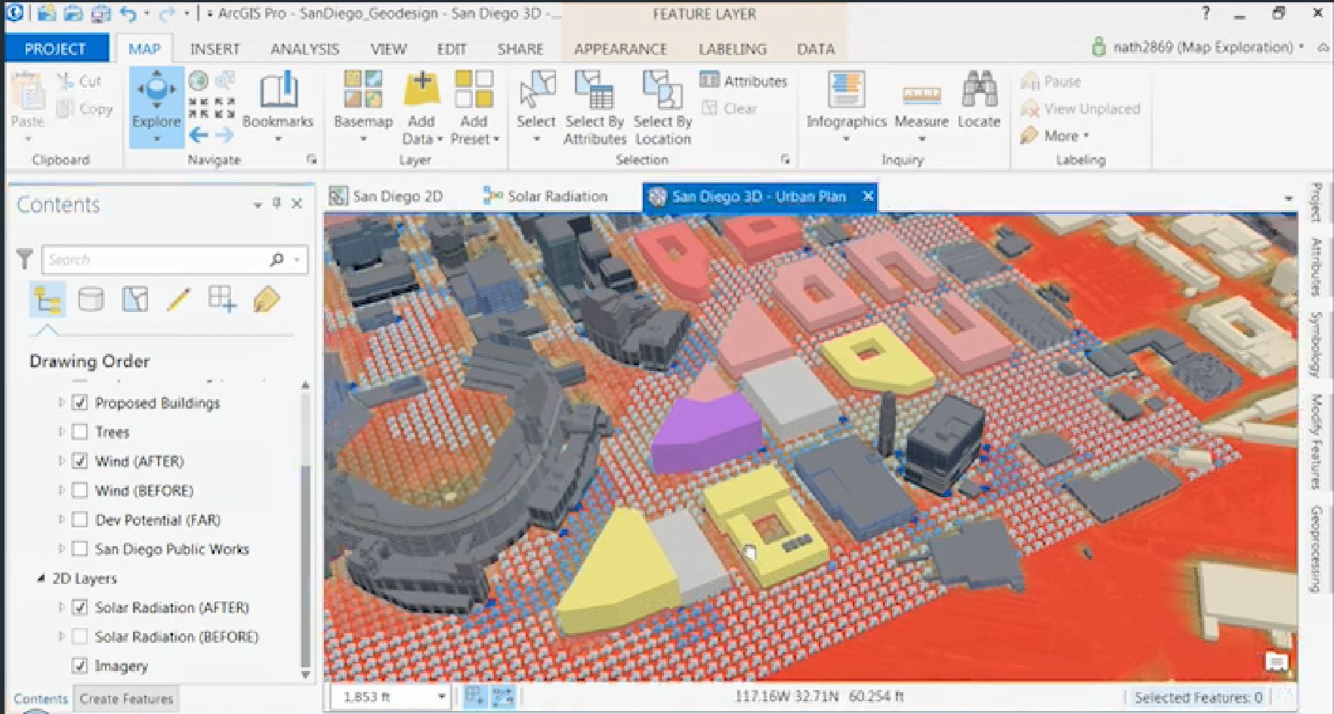Click the Contents search field
The width and height of the screenshot is (1334, 714).
[155, 260]
